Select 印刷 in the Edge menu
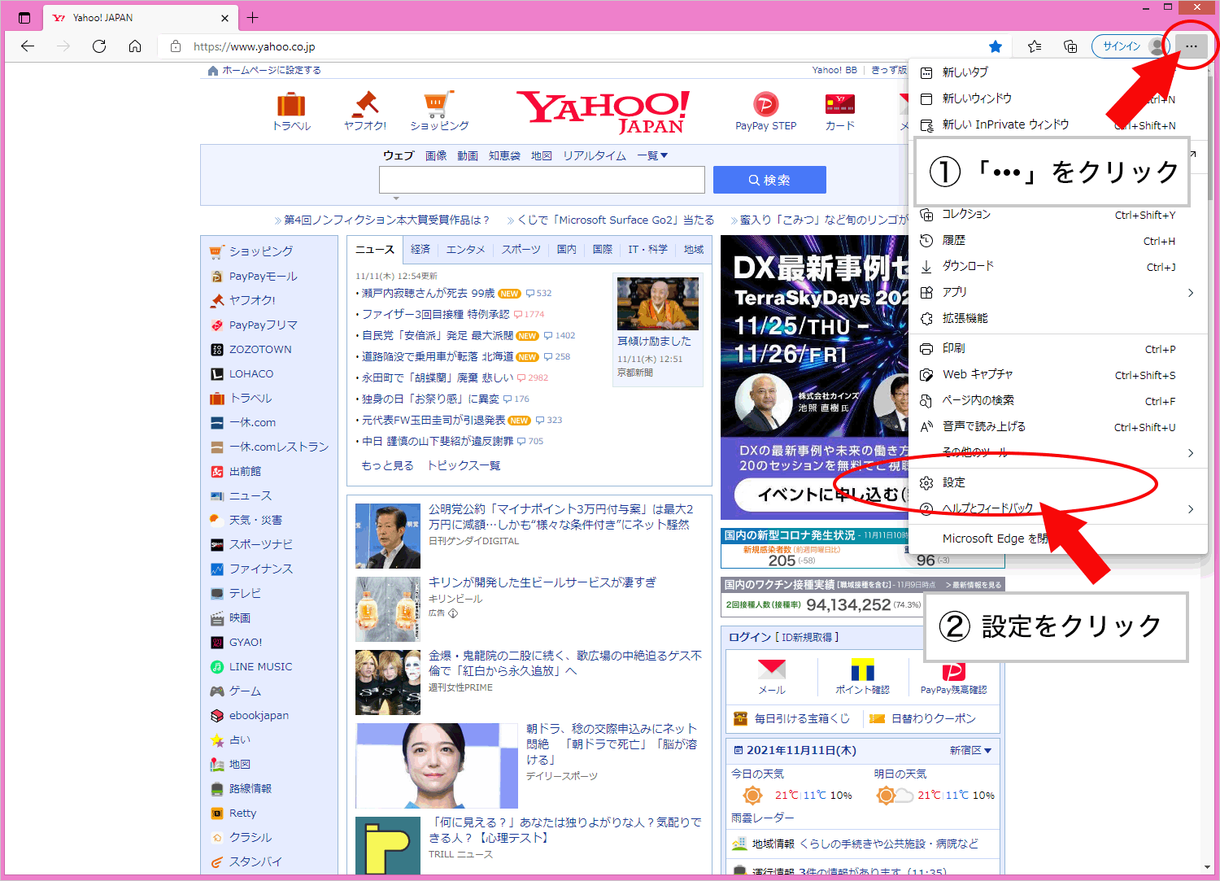Image resolution: width=1220 pixels, height=881 pixels. (1057, 349)
